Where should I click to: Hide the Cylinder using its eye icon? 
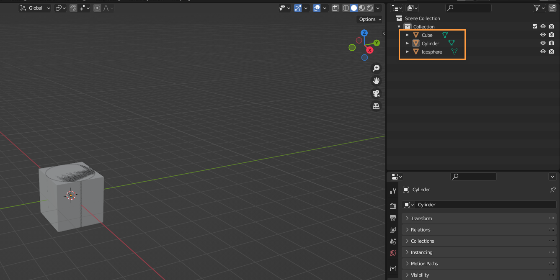[x=543, y=44]
